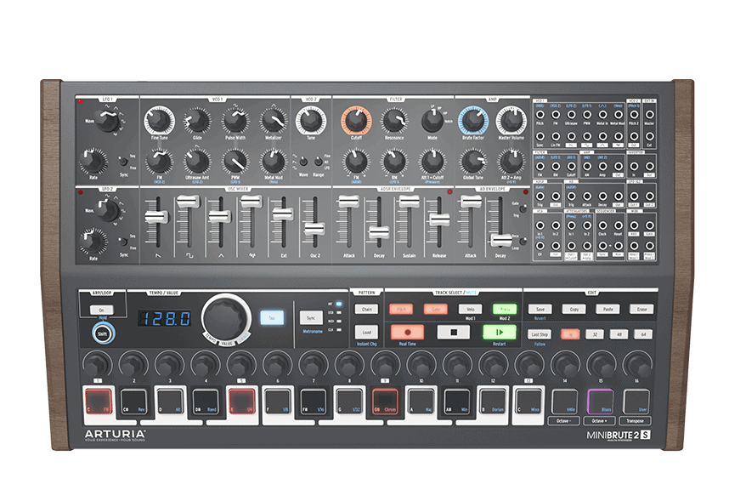746x490 pixels.
Task: Click the Glide knob
Action: [x=197, y=121]
